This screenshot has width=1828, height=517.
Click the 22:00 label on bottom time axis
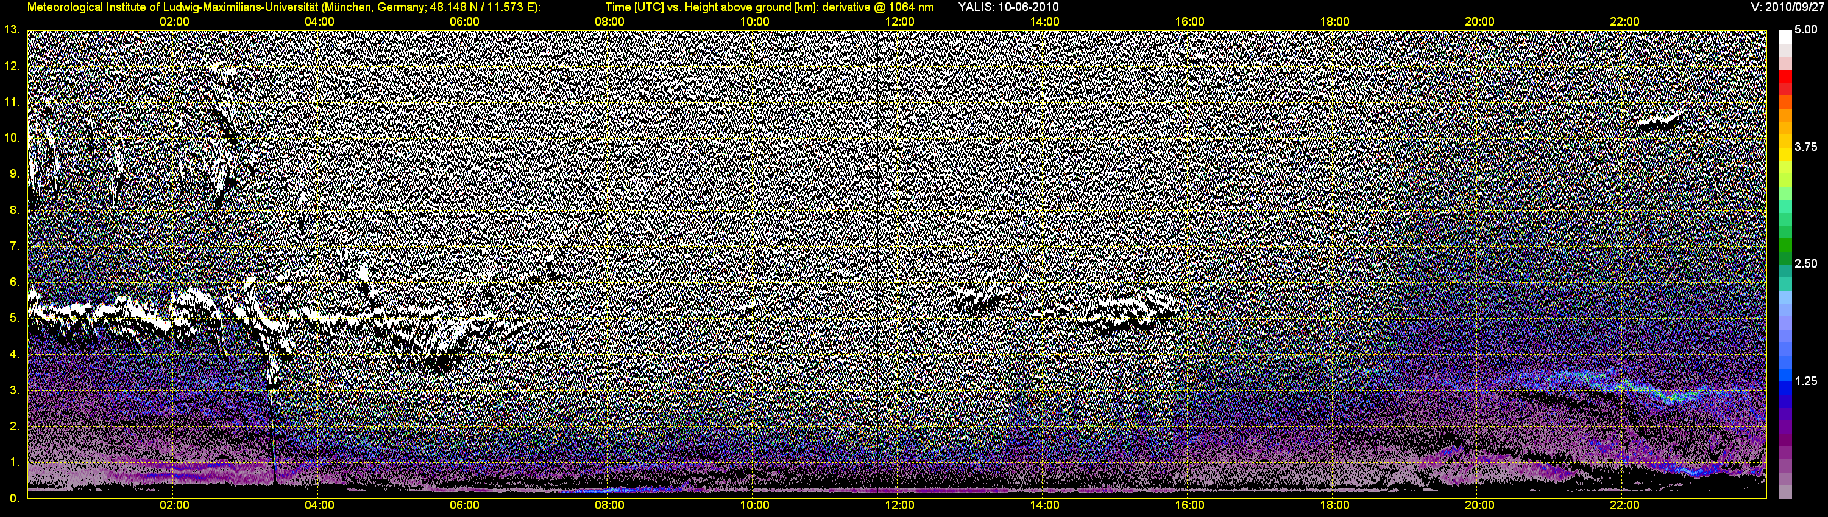(1625, 505)
